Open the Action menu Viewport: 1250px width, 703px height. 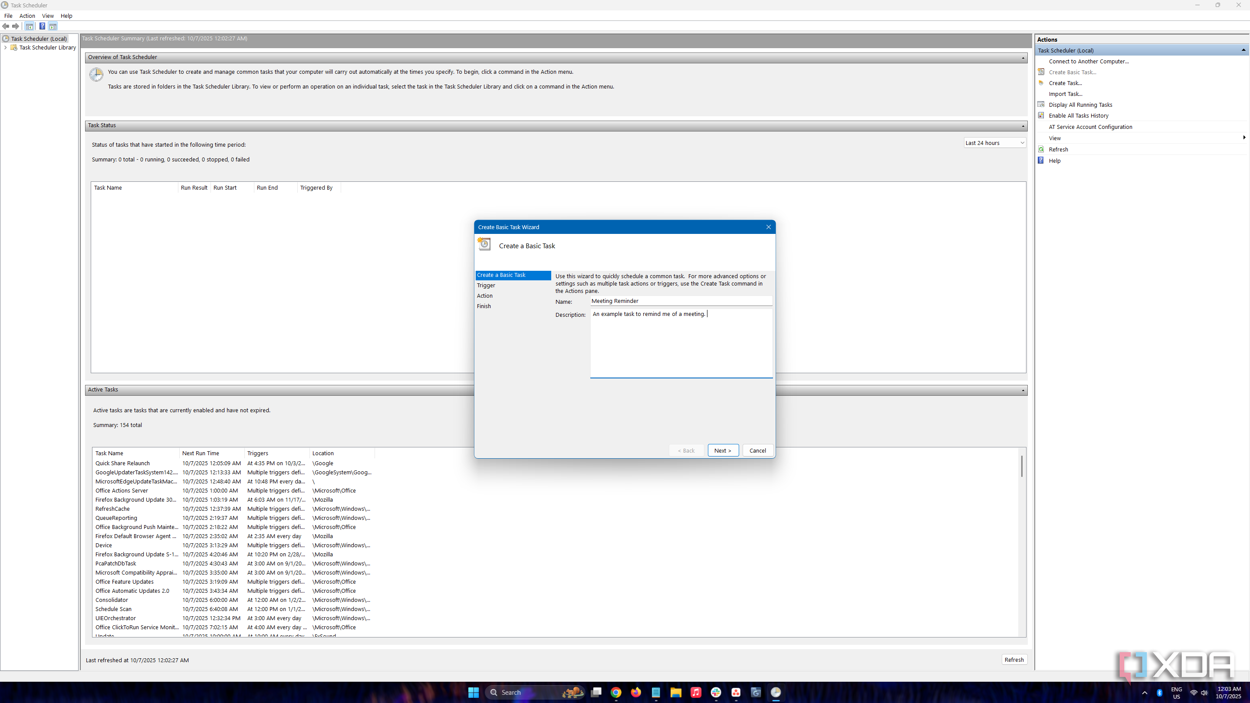pyautogui.click(x=27, y=16)
